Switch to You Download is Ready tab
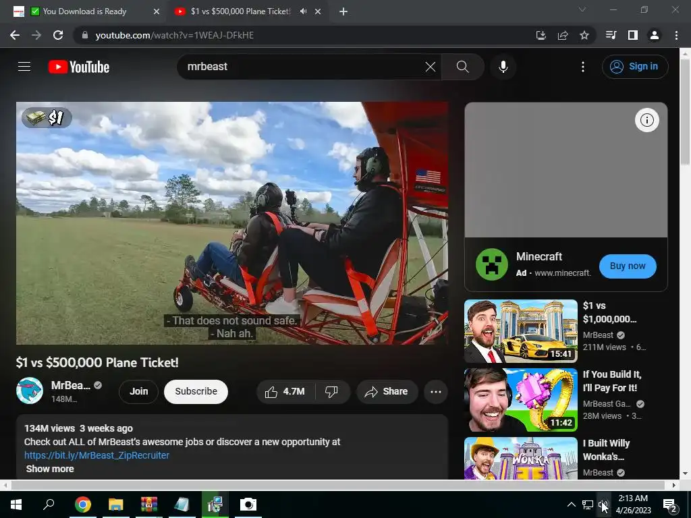This screenshot has height=518, width=691. [84, 11]
